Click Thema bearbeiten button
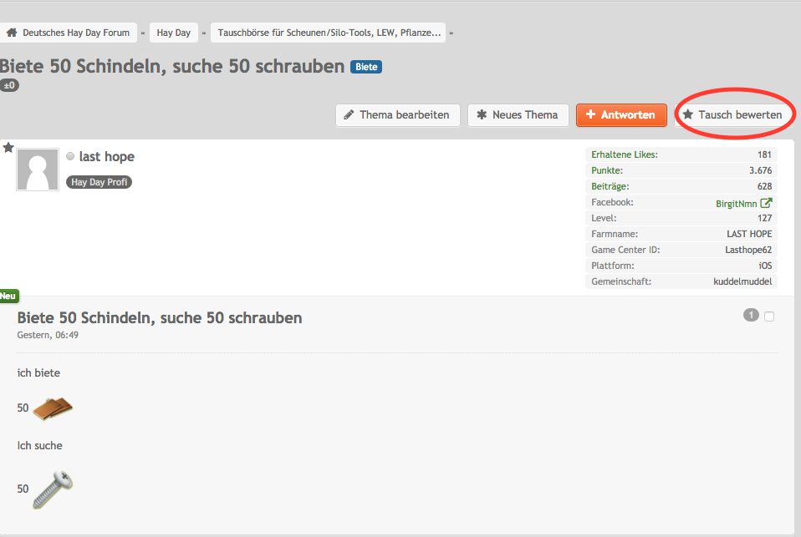This screenshot has width=801, height=537. 398,115
